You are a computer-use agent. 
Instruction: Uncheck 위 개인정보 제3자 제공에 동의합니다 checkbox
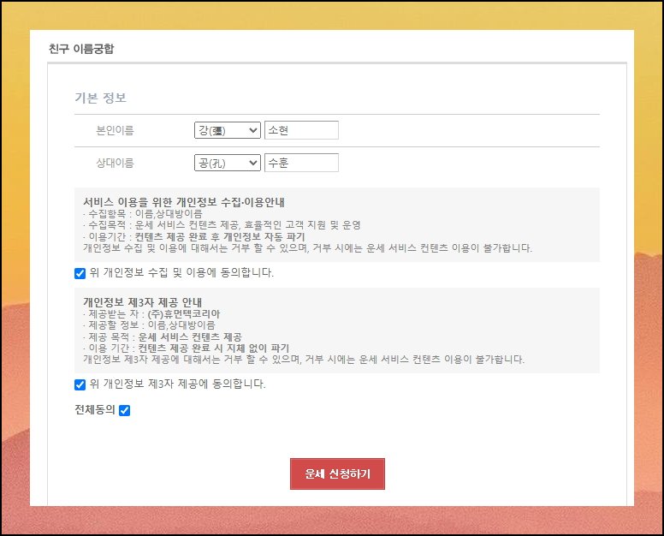(x=80, y=384)
